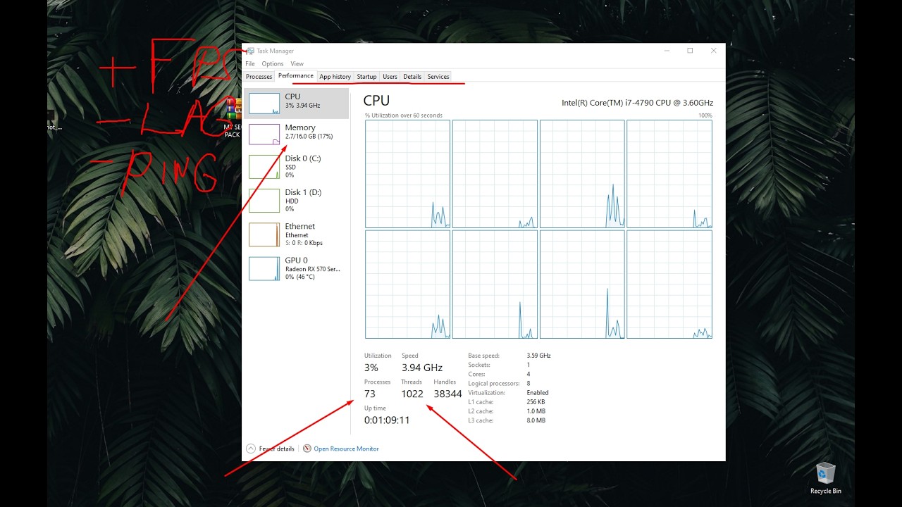Image resolution: width=902 pixels, height=507 pixels.
Task: Minimize the Task Manager window
Action: (x=667, y=51)
